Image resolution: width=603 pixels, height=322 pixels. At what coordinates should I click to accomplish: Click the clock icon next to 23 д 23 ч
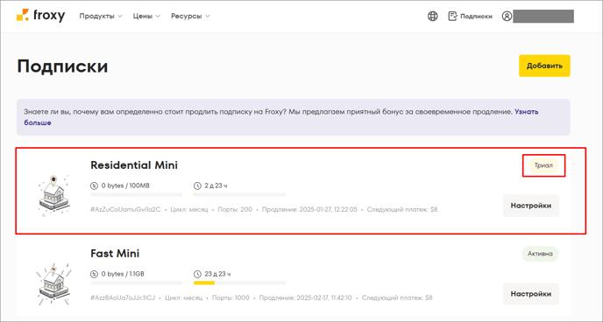(x=197, y=274)
